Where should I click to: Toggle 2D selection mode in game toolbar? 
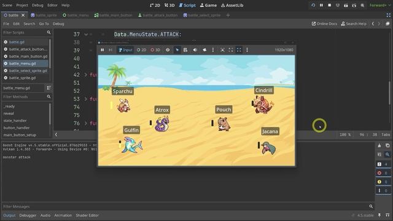pos(141,50)
